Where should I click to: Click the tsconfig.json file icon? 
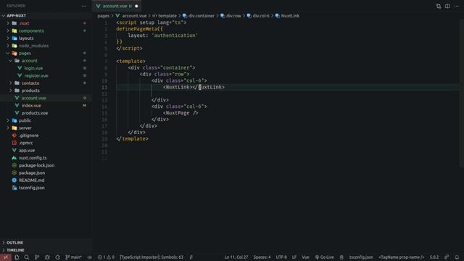point(14,188)
